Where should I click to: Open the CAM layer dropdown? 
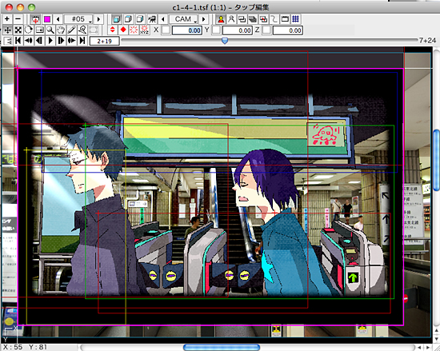(183, 19)
